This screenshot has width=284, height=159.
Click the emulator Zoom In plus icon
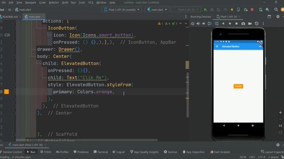pyautogui.click(x=280, y=113)
